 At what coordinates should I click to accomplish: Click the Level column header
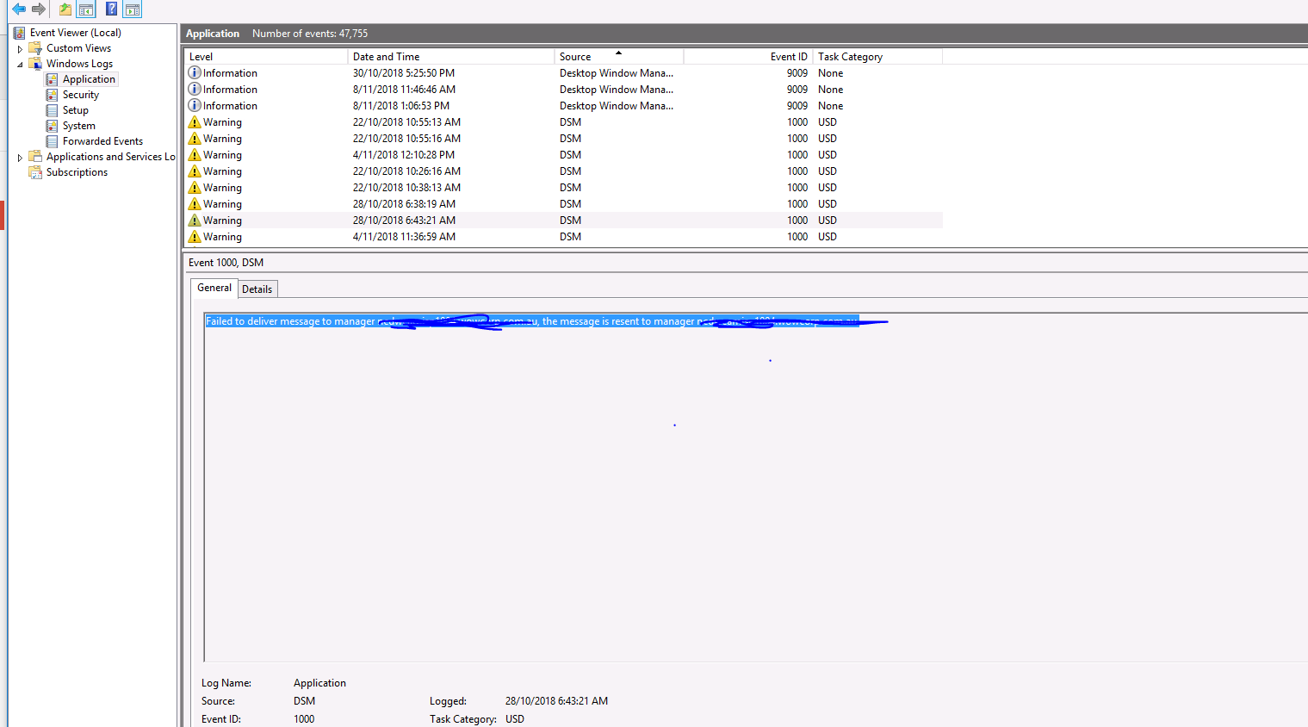pos(201,56)
